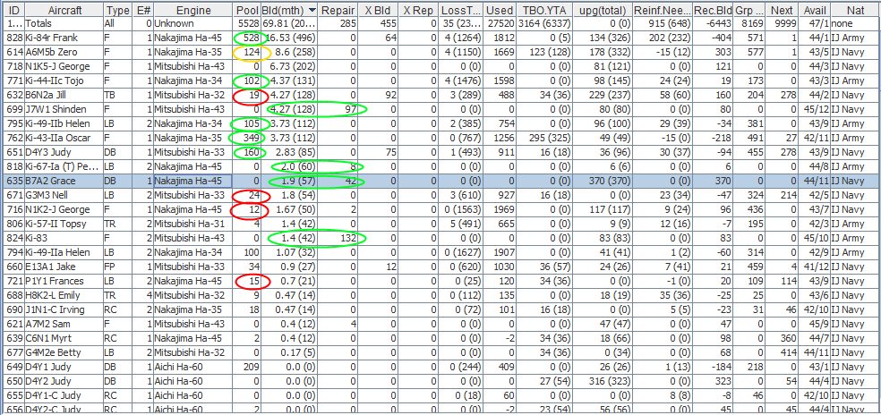Sort by TBO.YTA column header

tap(543, 10)
